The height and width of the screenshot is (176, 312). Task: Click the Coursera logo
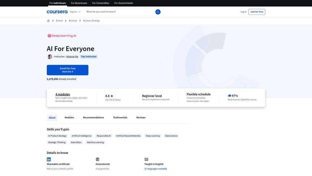(57, 12)
